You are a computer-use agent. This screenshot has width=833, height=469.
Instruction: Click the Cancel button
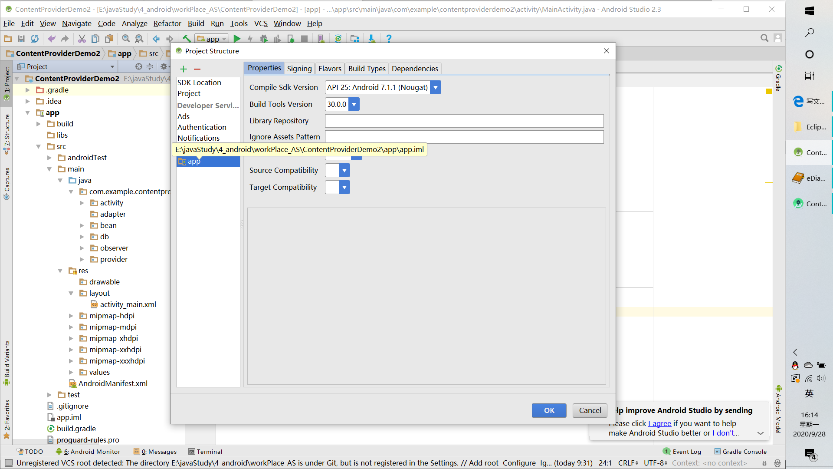pyautogui.click(x=590, y=410)
